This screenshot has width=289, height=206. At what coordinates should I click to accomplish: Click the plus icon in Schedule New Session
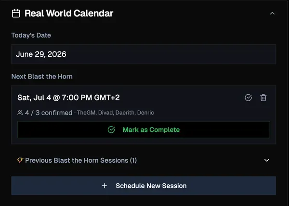(x=105, y=186)
